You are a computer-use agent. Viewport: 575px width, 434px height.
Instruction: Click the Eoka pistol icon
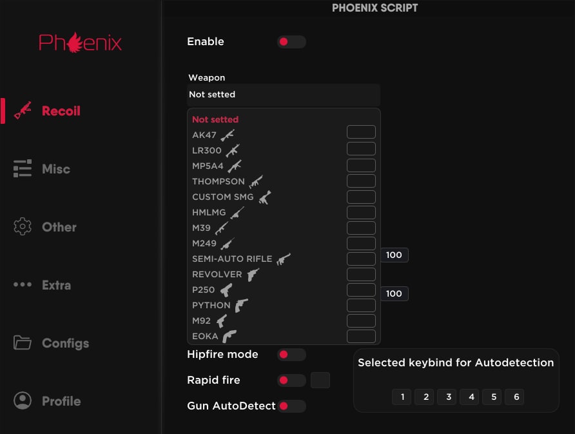(229, 337)
